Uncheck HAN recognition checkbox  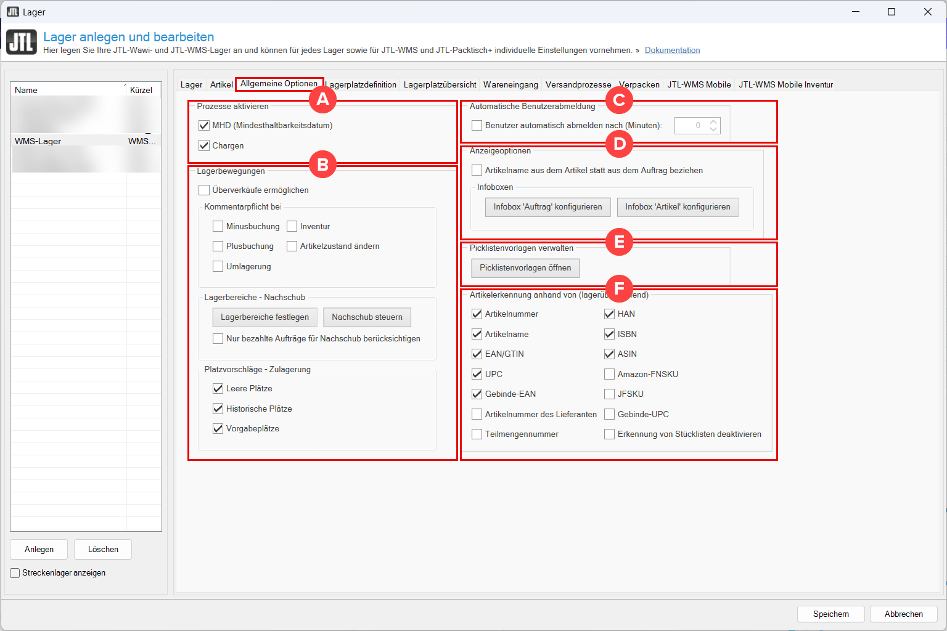click(609, 314)
